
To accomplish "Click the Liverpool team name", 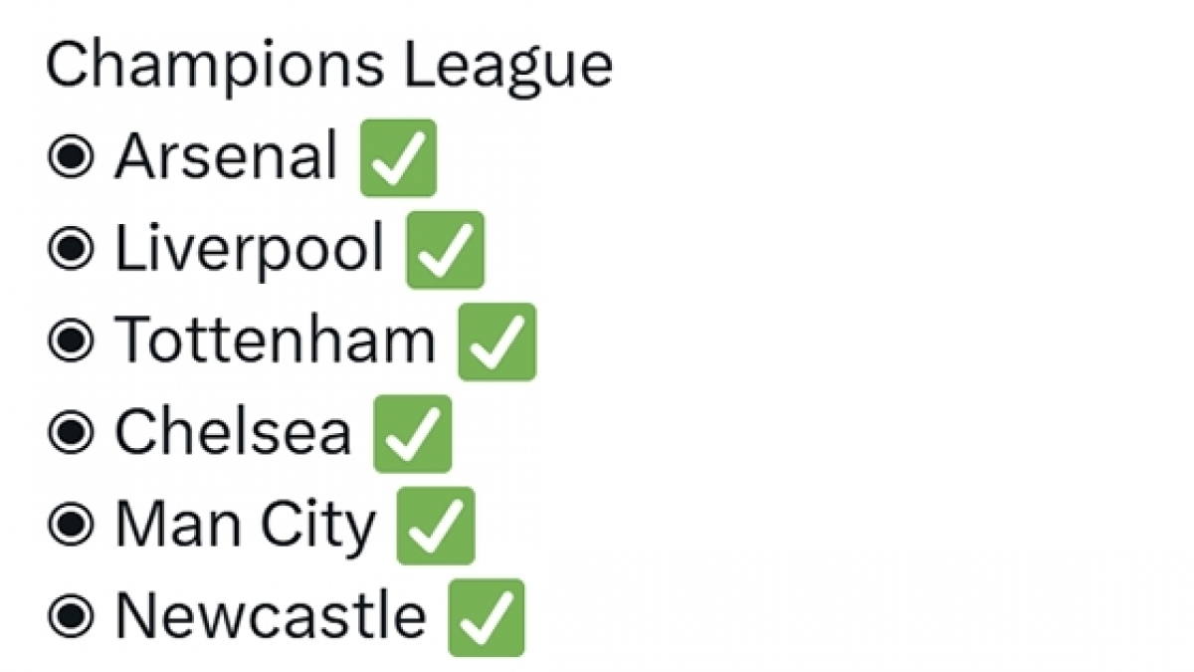I will (249, 250).
